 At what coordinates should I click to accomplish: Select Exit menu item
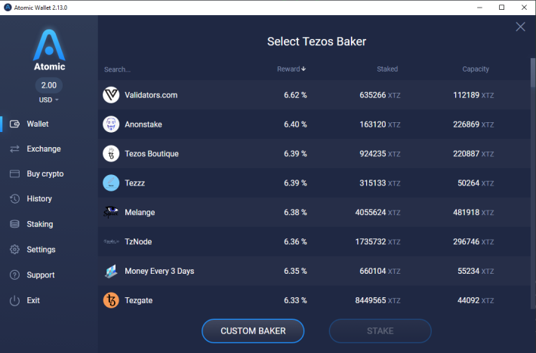click(x=33, y=300)
